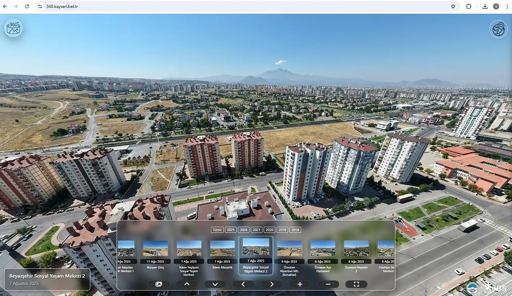
Task: Go to previous panorama with left arrow
Action: tap(243, 284)
